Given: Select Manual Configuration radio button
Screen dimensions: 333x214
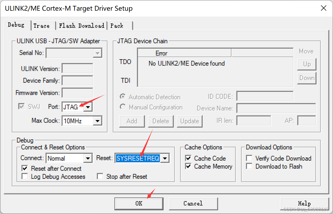Looking at the screenshot, I should [x=123, y=107].
